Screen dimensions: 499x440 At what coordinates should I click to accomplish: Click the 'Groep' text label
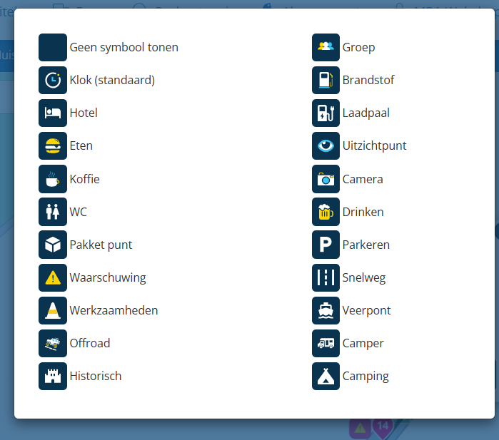tap(358, 48)
